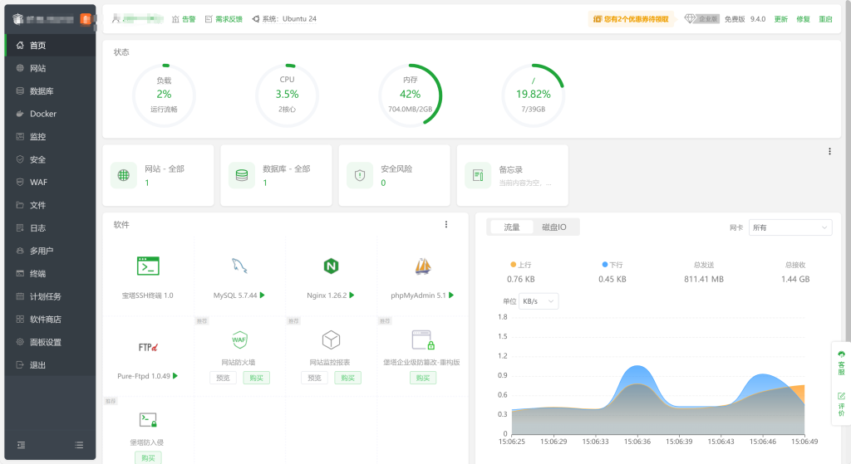Open 日志 logs page
The width and height of the screenshot is (851, 464).
click(50, 227)
